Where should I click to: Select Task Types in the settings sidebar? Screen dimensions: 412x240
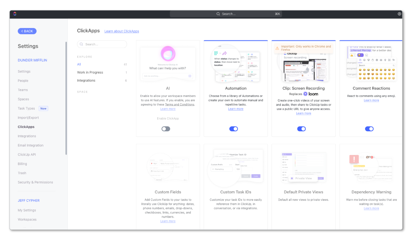coord(26,108)
